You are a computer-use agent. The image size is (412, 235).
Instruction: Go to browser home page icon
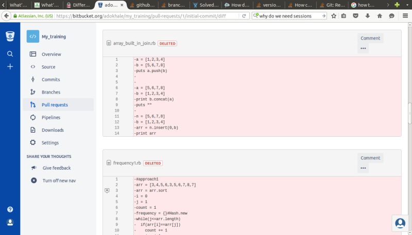pos(380,16)
